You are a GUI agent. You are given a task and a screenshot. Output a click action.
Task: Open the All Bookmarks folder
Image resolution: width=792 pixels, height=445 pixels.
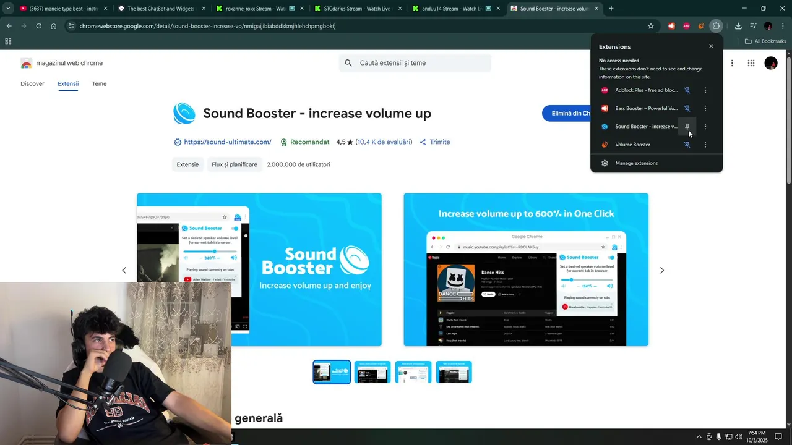[765, 41]
